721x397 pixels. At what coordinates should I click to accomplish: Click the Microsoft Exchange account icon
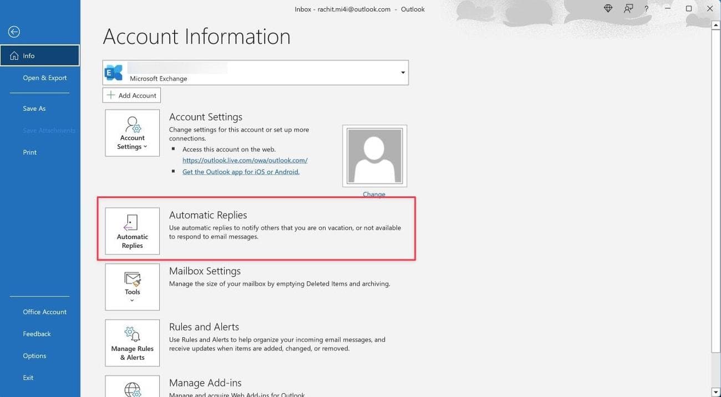tap(114, 73)
